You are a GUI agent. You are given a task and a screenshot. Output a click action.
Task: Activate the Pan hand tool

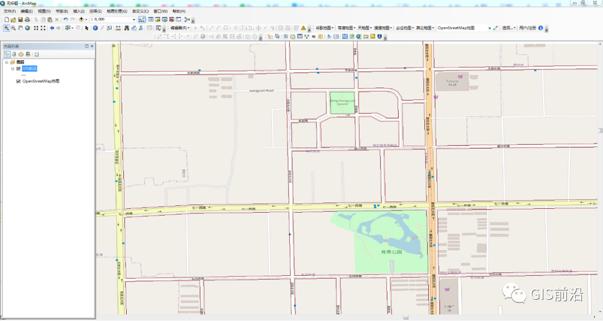point(21,28)
